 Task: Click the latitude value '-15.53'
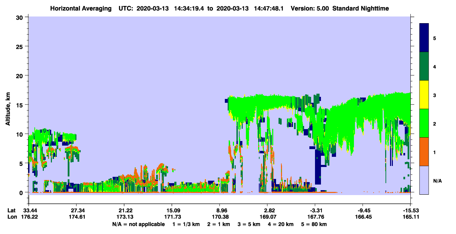pos(410,210)
